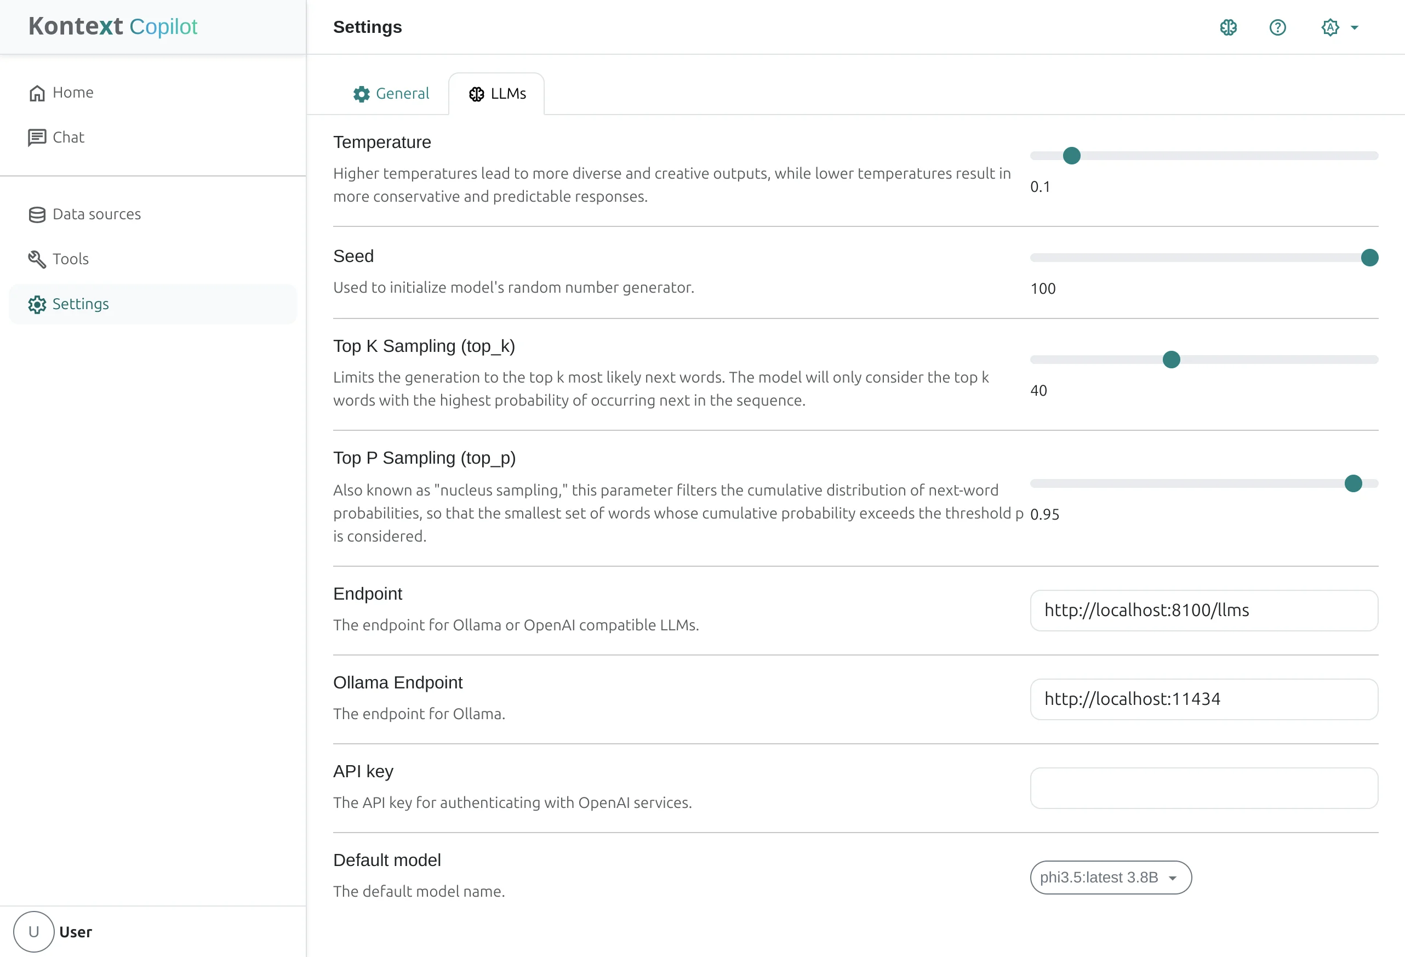Select the Home icon in the sidebar
This screenshot has height=957, width=1405.
click(37, 93)
